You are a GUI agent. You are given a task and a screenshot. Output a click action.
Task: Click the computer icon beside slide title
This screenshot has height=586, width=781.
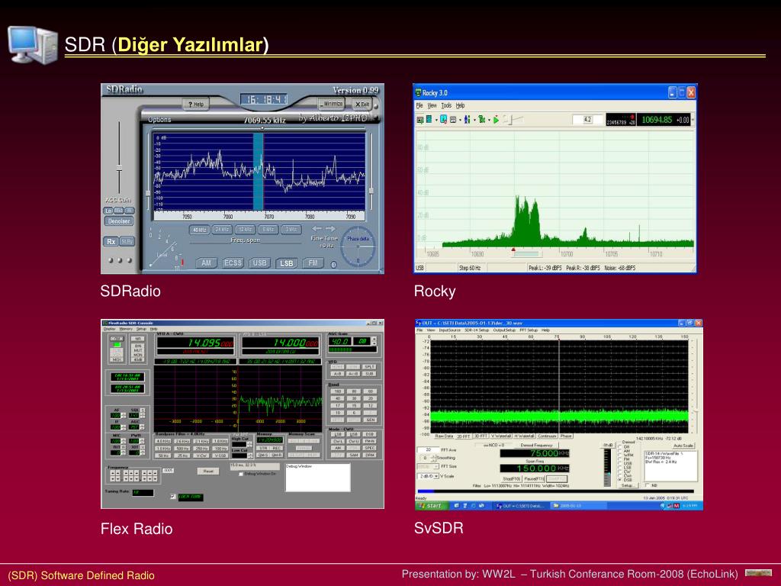32,45
